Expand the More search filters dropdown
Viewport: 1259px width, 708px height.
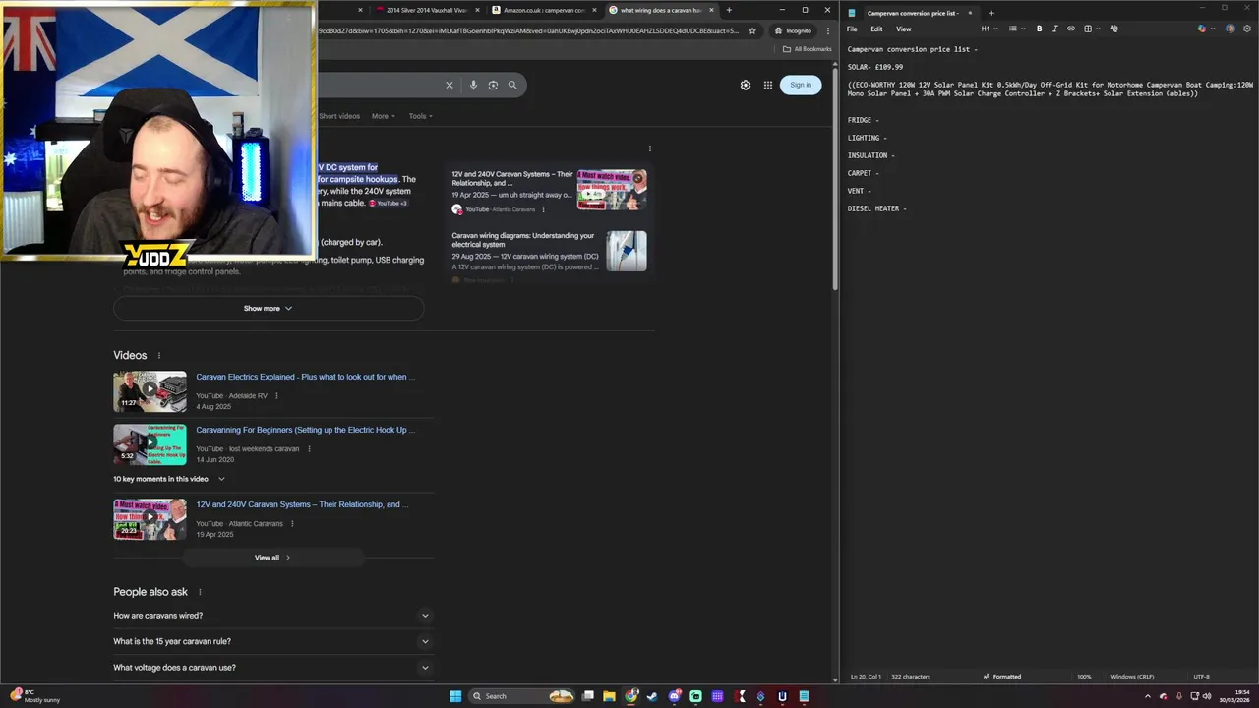384,116
